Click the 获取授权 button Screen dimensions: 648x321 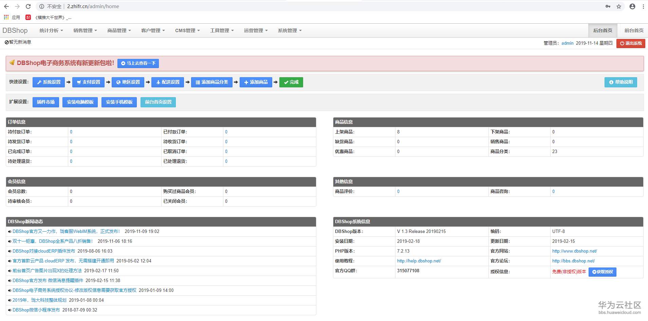pyautogui.click(x=603, y=272)
